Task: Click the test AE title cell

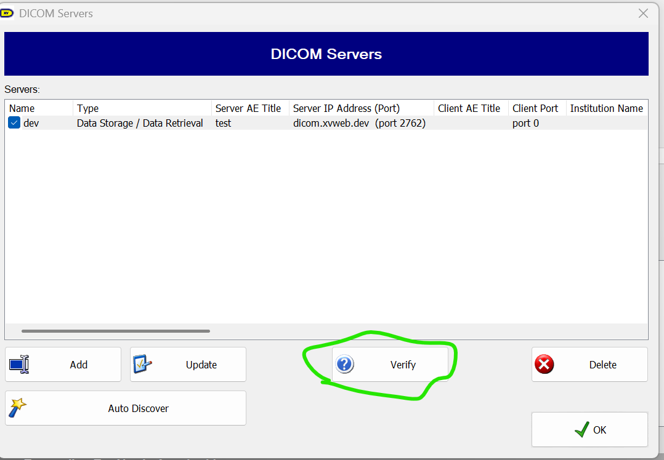Action: [x=223, y=124]
